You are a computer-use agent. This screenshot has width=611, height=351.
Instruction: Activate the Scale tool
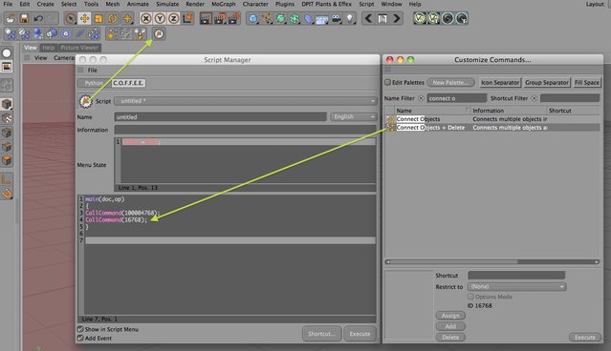98,18
